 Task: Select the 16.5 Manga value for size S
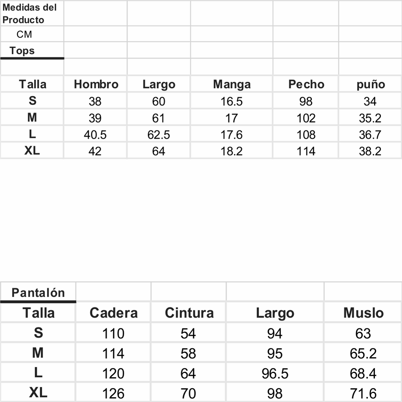(x=232, y=101)
